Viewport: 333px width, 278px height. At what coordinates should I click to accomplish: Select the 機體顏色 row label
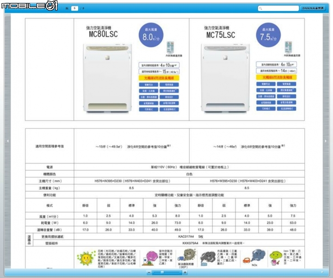point(49,174)
